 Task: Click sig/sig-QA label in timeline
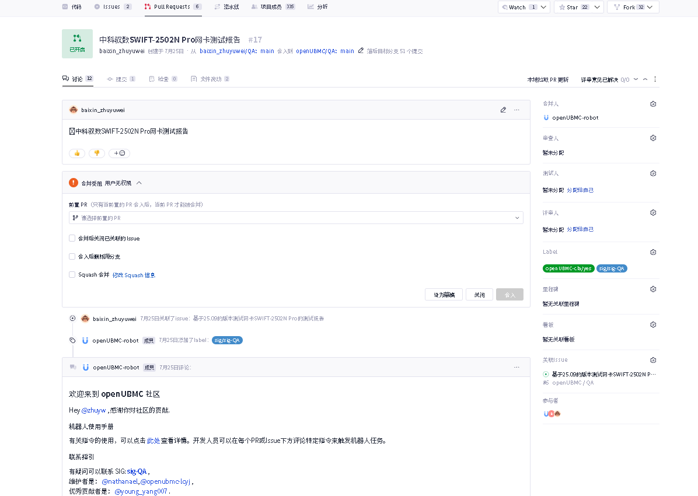(x=227, y=340)
